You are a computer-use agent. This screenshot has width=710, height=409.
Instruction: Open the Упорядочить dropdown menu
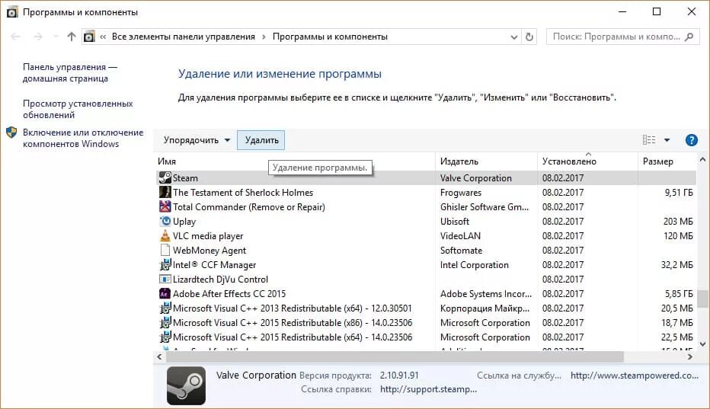coord(197,140)
